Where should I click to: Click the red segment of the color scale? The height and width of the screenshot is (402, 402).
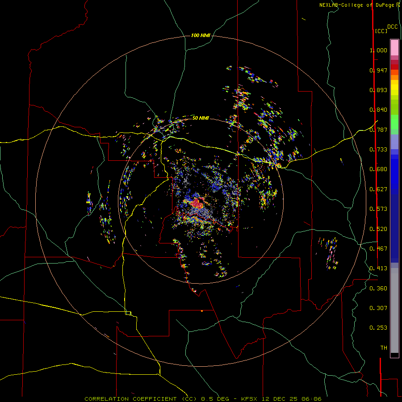click(x=394, y=67)
